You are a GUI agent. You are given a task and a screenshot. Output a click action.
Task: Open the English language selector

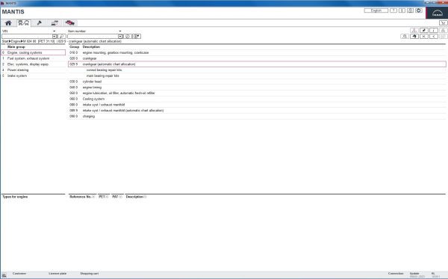tap(376, 10)
